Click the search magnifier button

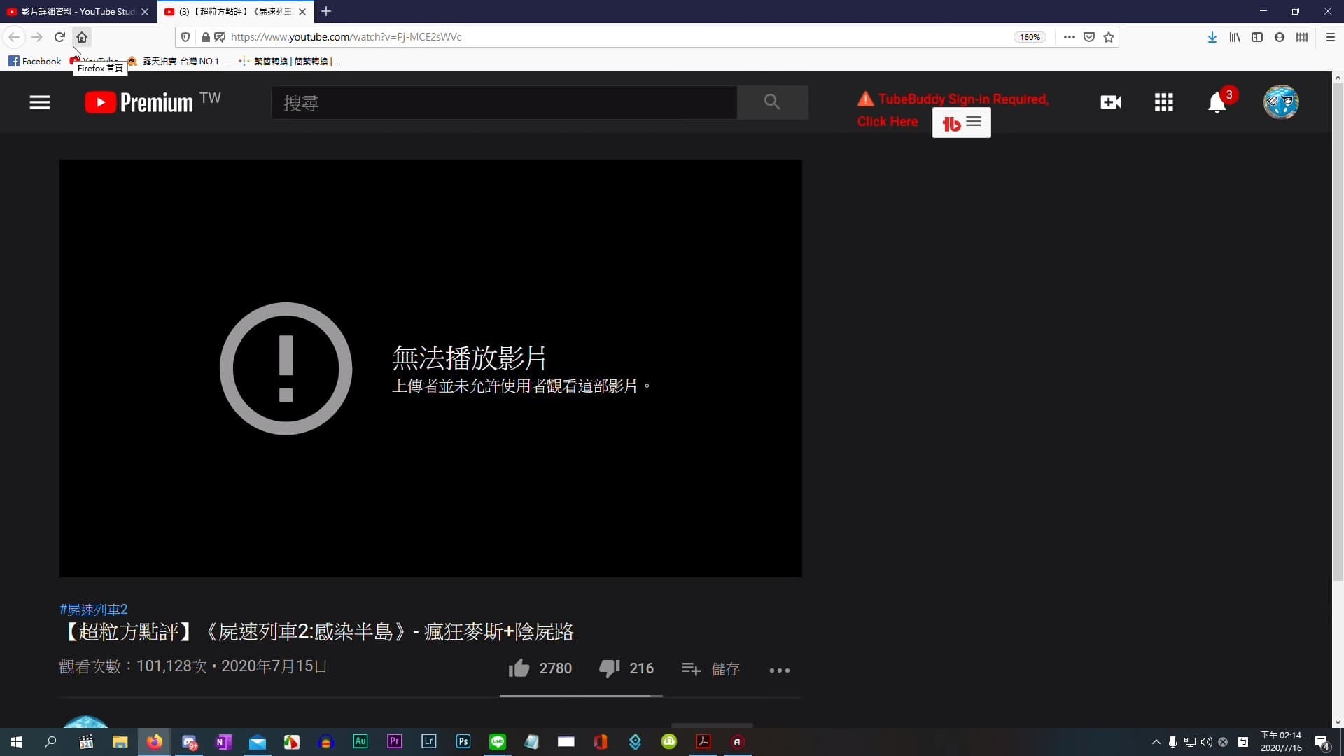[772, 102]
